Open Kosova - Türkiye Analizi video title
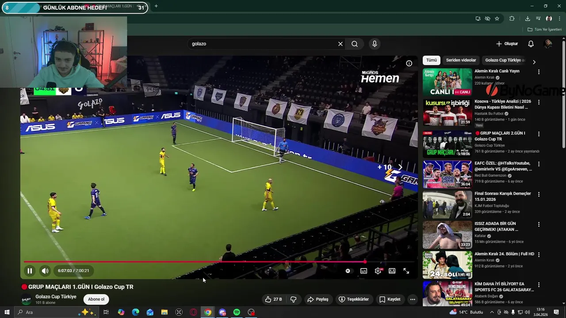Image resolution: width=566 pixels, height=318 pixels. coord(503,104)
